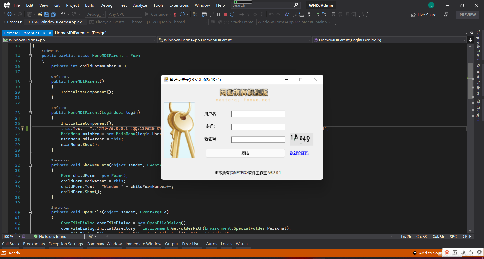The image size is (484, 259).
Task: Click the 刷新验证码 refresh captcha link
Action: click(x=299, y=153)
